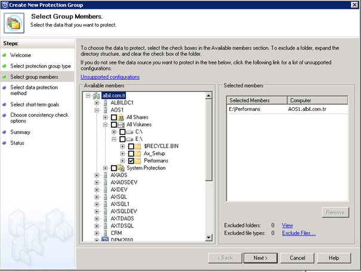This screenshot has height=272, width=361.
Task: Collapse the albil.com.tr domain node
Action: click(x=88, y=95)
